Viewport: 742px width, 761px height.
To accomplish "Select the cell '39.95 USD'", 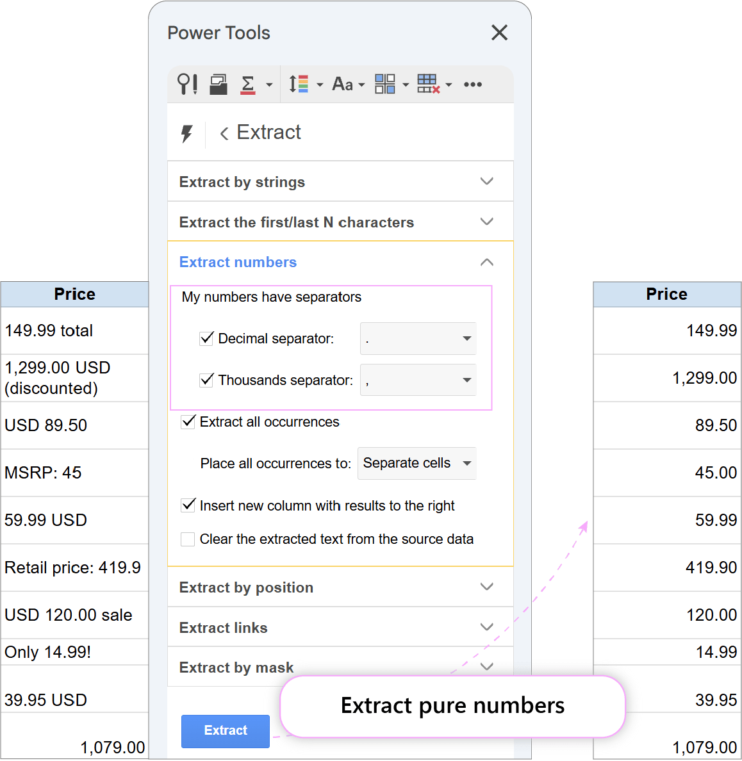I will [74, 689].
